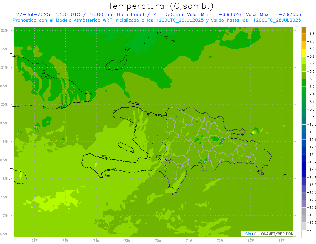The width and height of the screenshot is (316, 244).
Task: Select the "Z = 500mb" level label
Action: (167, 14)
